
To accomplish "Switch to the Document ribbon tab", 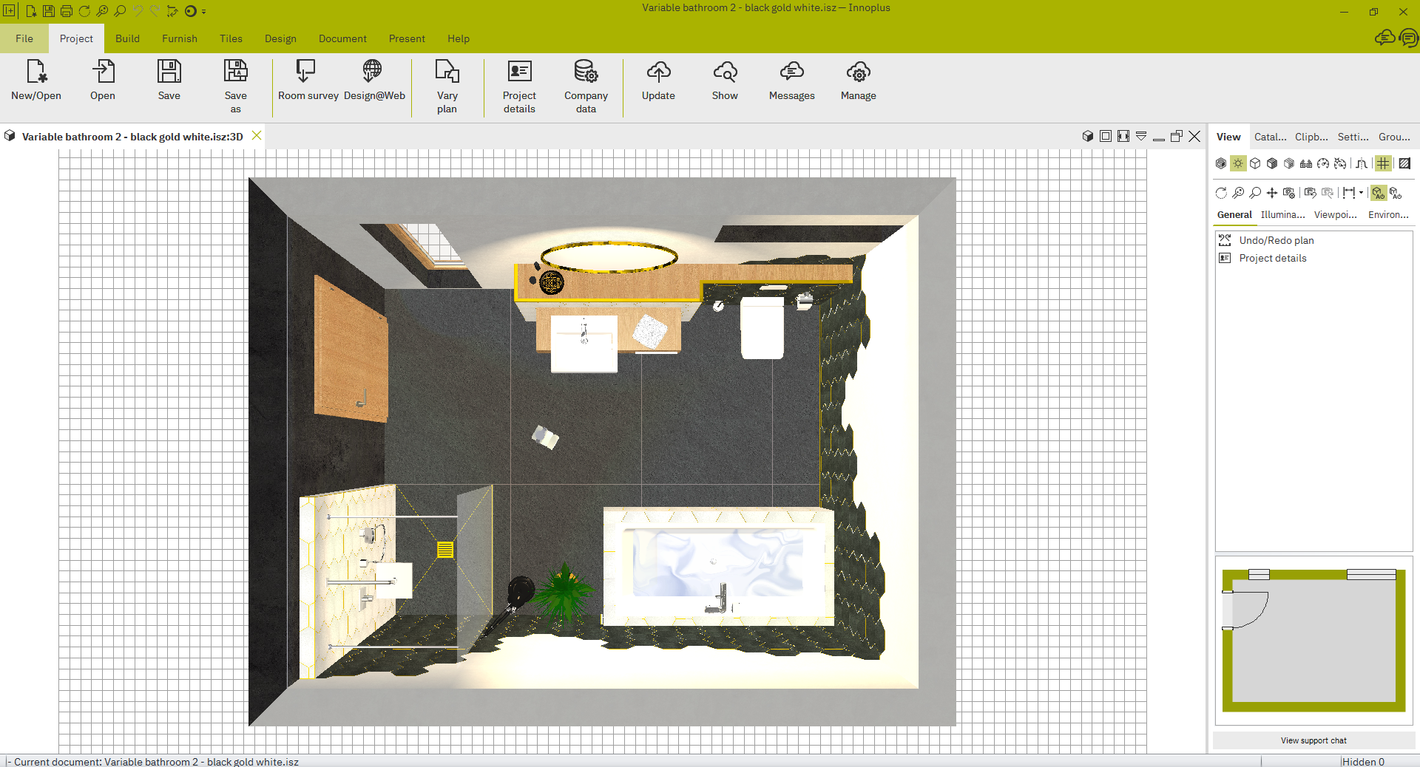I will click(x=342, y=38).
